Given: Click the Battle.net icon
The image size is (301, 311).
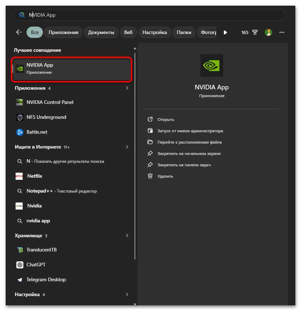Looking at the screenshot, I should pos(19,132).
